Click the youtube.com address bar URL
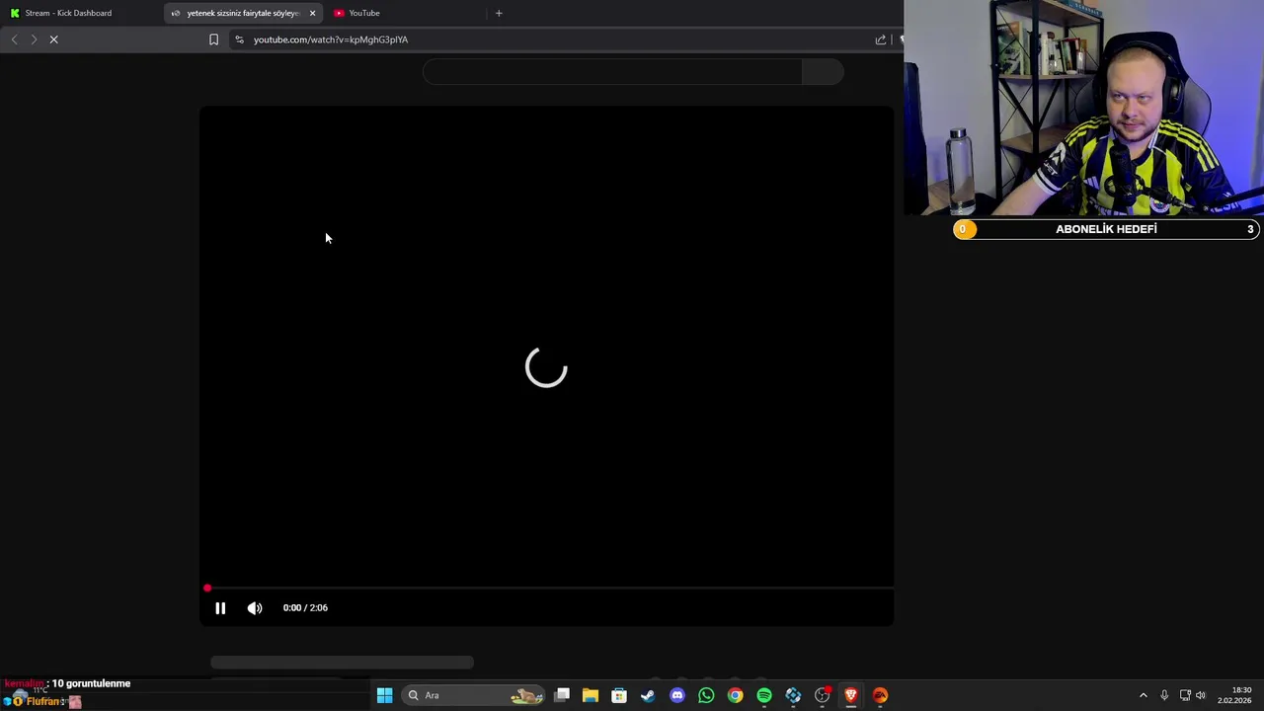The height and width of the screenshot is (711, 1264). point(331,39)
